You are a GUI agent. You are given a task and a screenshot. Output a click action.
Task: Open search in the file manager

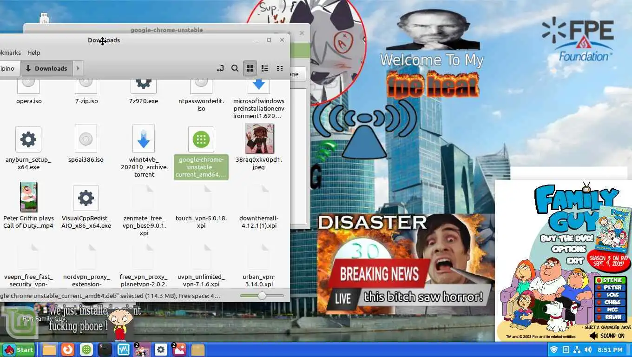coord(235,68)
